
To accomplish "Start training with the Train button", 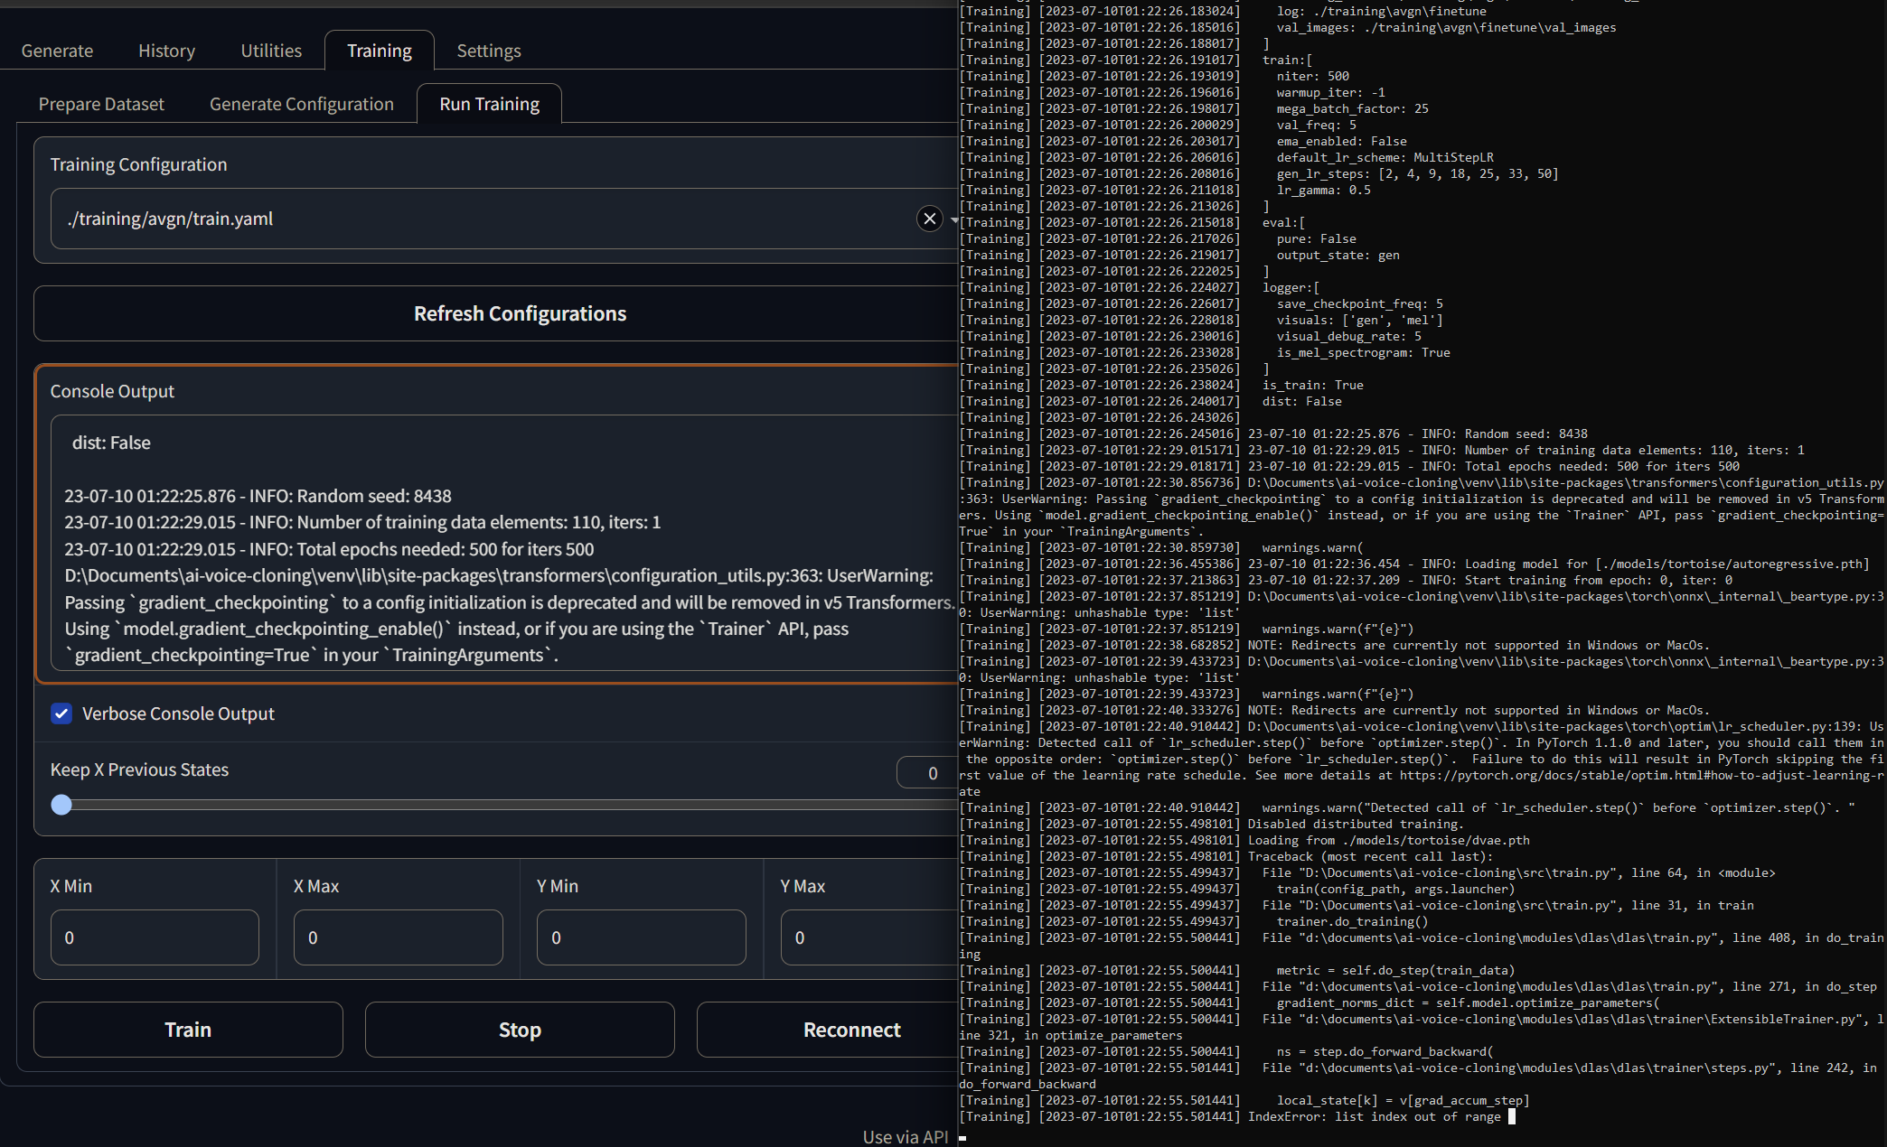I will (188, 1030).
